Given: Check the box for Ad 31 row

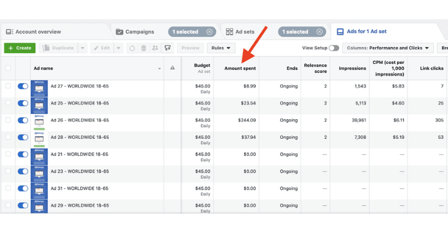Looking at the screenshot, I should coord(8,188).
